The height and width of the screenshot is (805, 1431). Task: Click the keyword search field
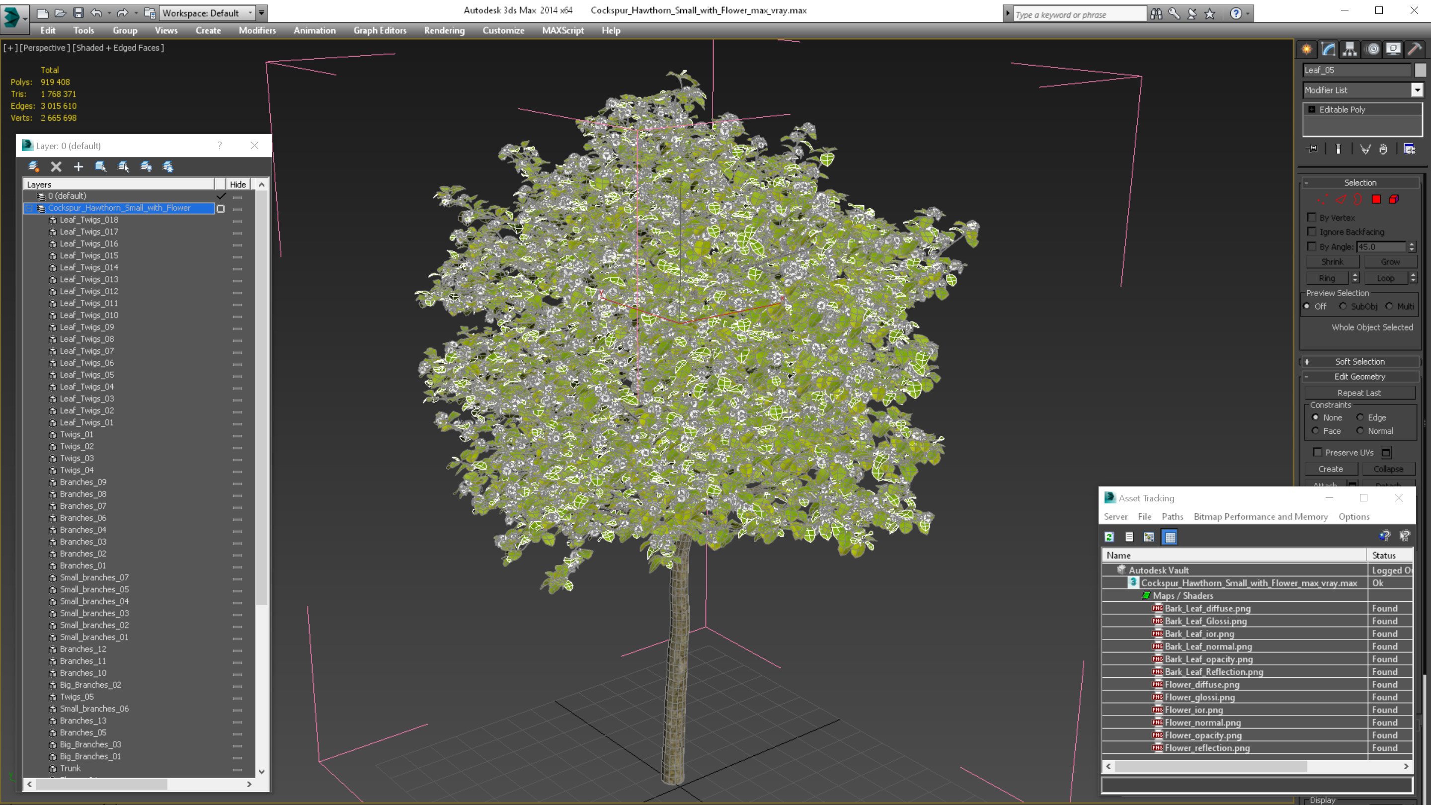pos(1079,14)
